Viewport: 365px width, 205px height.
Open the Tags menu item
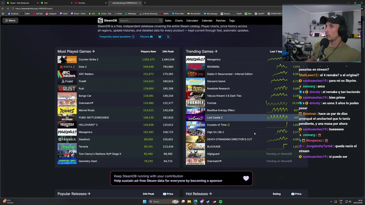(232, 20)
